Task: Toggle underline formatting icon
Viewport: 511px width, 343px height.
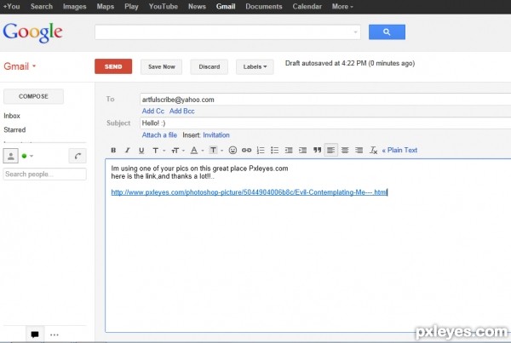Action: [x=141, y=150]
